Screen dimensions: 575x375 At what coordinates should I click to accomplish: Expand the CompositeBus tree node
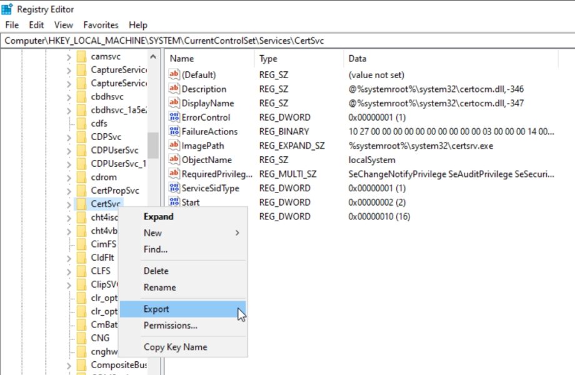[69, 364]
